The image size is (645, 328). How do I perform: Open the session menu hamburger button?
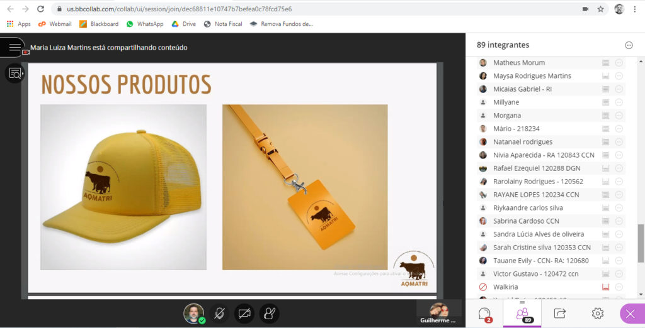point(14,47)
